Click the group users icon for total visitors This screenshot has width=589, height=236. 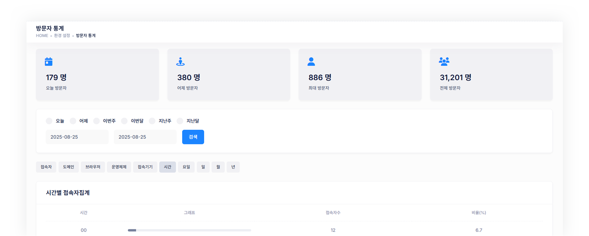pos(444,61)
